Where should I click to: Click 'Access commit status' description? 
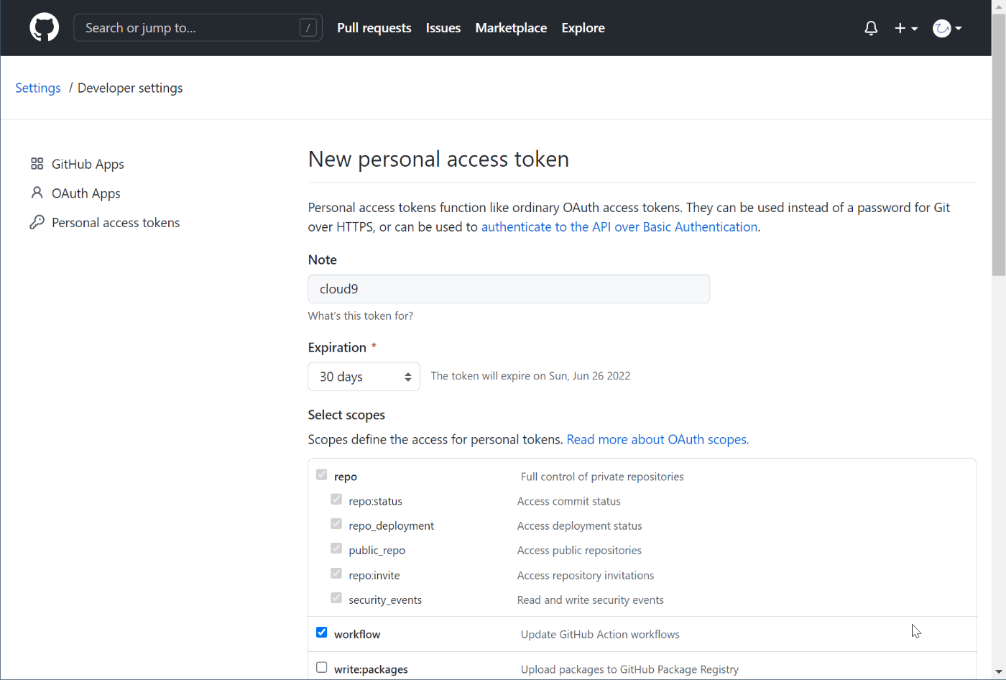tap(569, 501)
